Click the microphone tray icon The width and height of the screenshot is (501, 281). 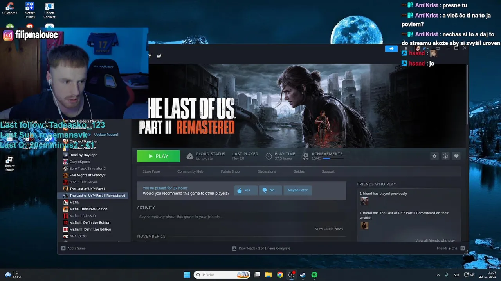pos(447,275)
